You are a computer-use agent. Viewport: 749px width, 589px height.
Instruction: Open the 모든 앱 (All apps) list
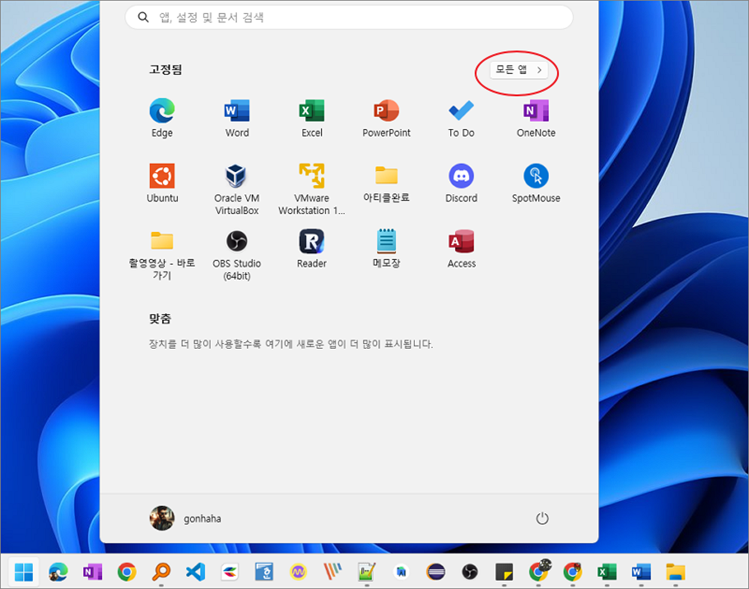point(519,70)
